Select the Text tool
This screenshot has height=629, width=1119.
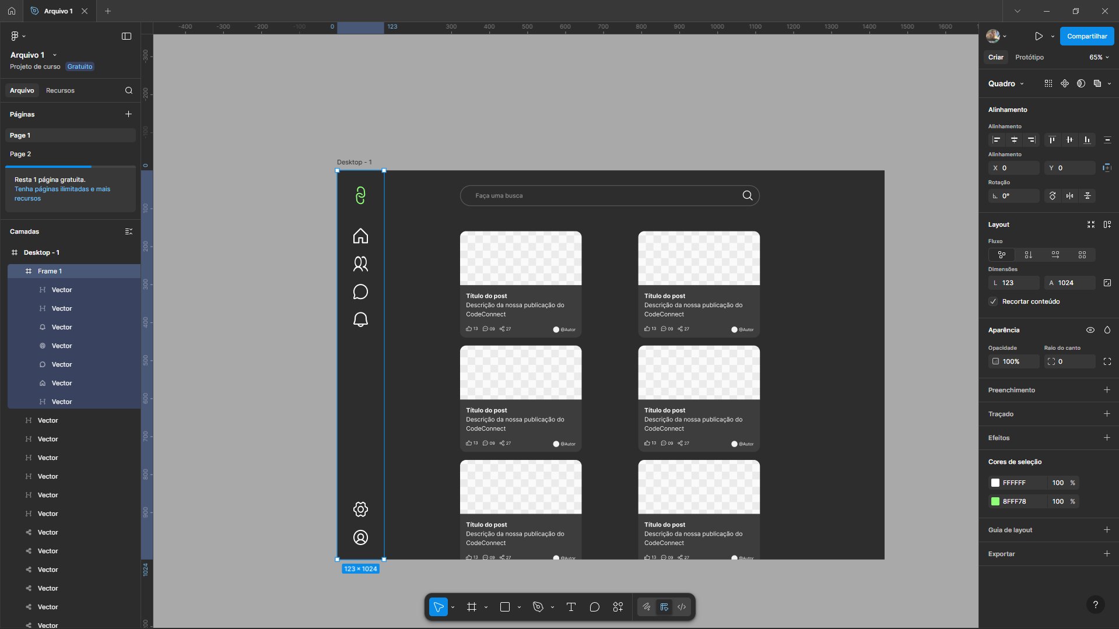pyautogui.click(x=571, y=607)
